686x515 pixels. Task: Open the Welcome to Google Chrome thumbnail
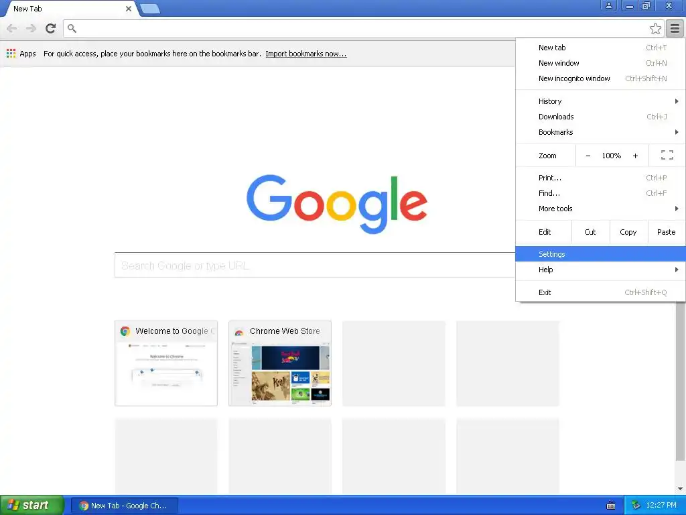coord(166,363)
